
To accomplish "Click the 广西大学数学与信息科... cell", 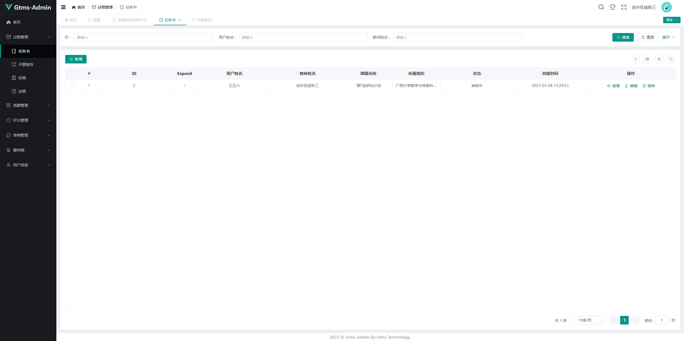I will (416, 86).
